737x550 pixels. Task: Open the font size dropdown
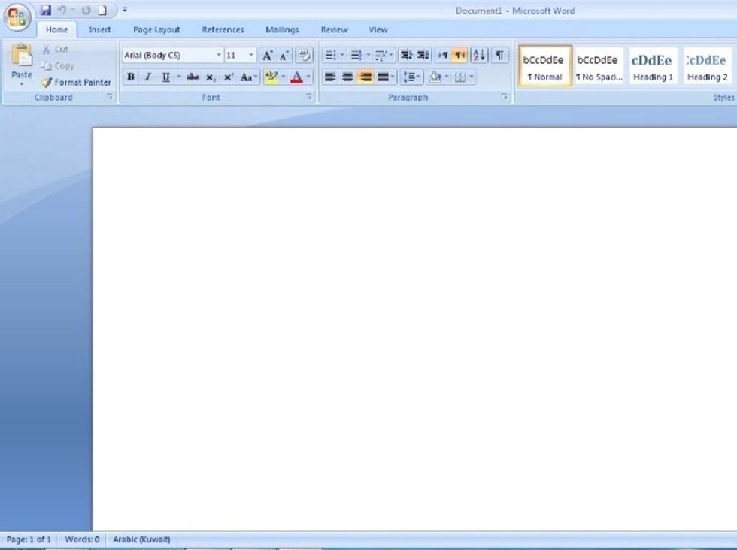point(251,56)
